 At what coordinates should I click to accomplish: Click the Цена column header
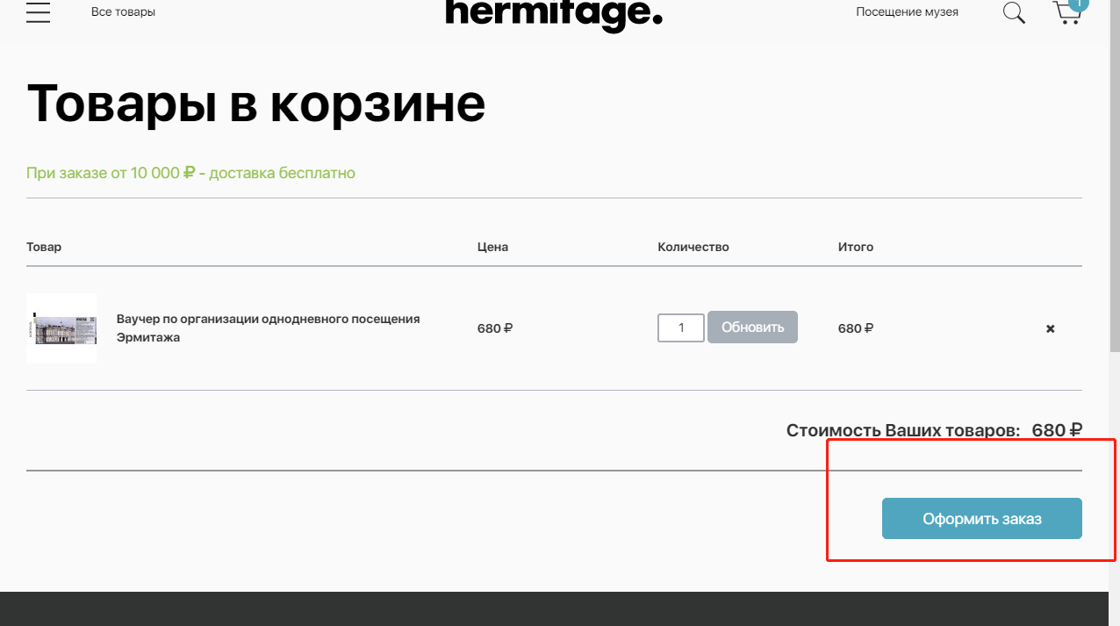(492, 247)
